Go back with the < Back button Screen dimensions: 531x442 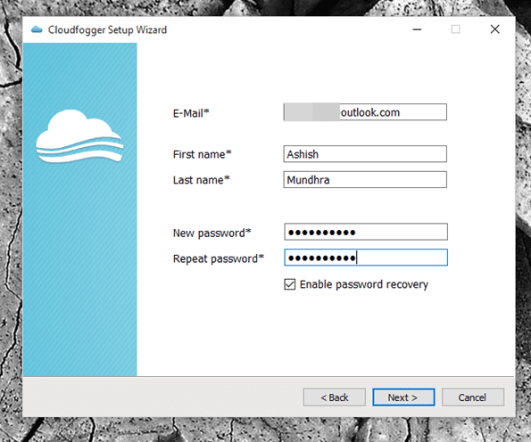coord(335,397)
